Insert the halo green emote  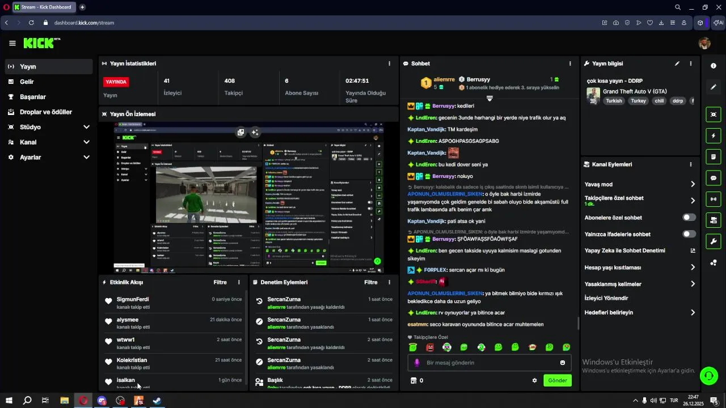pos(413,347)
